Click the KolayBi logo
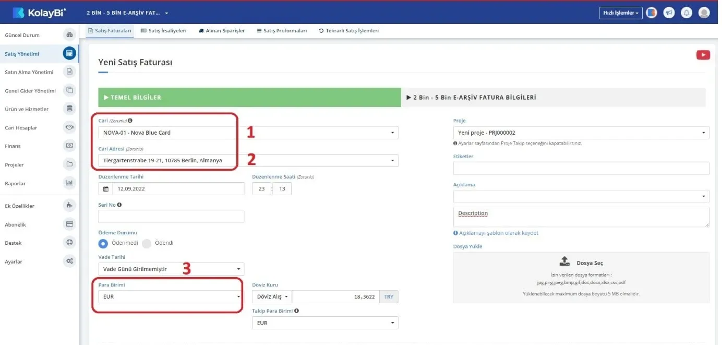722x345 pixels. tap(39, 13)
